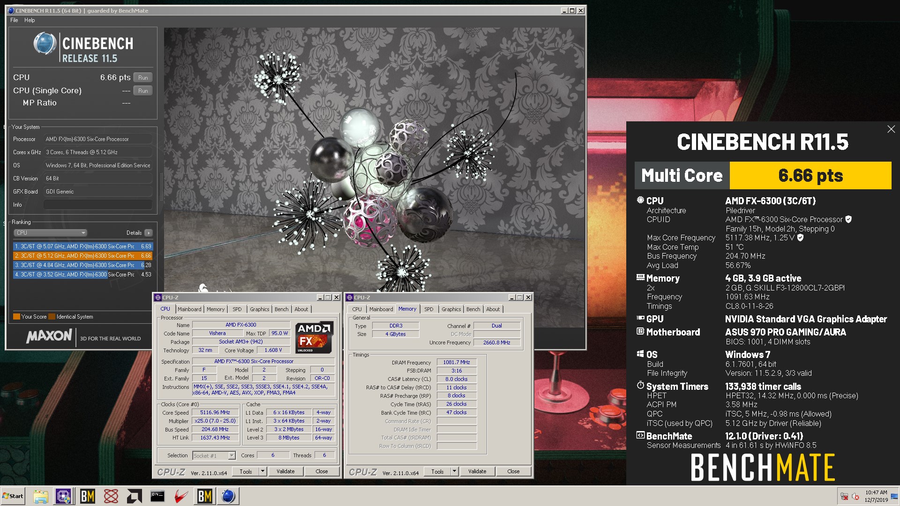
Task: Expand Tools dropdown arrow in right CPU-Z
Action: pyautogui.click(x=455, y=471)
